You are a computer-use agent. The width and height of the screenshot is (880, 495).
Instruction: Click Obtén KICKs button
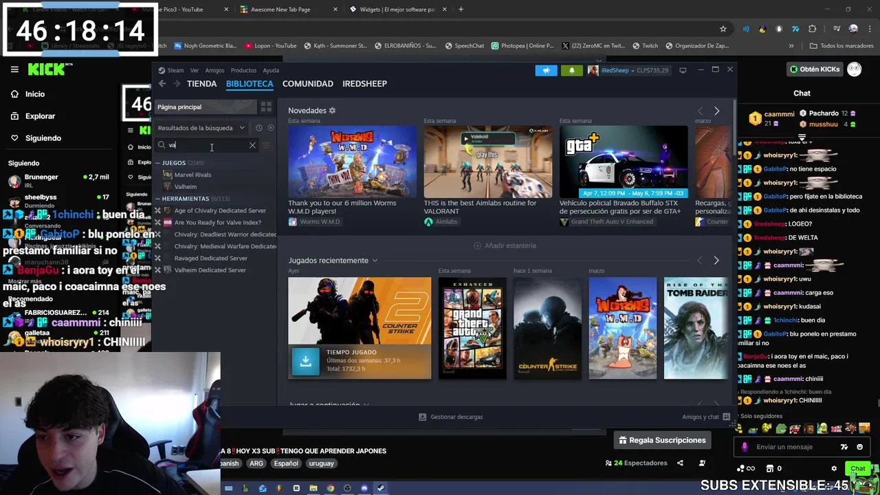click(x=814, y=69)
